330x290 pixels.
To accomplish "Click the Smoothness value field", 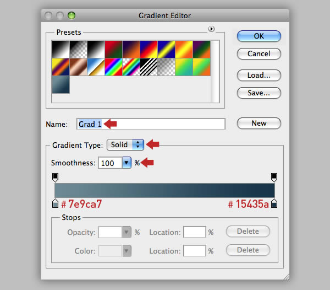I will point(110,163).
